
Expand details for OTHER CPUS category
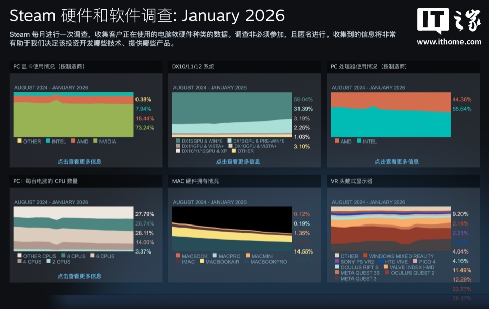click(x=19, y=255)
